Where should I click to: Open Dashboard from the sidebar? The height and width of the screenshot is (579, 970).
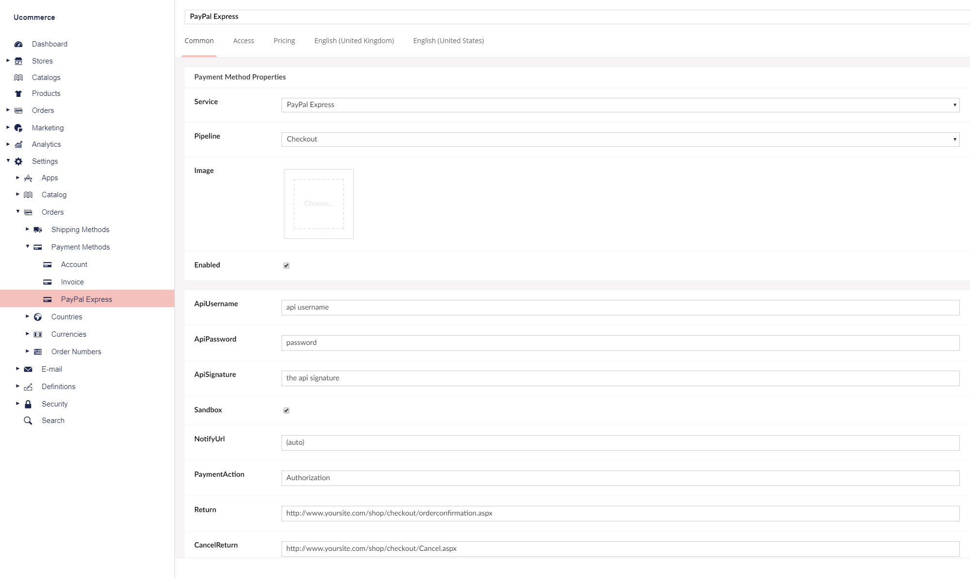tap(49, 44)
